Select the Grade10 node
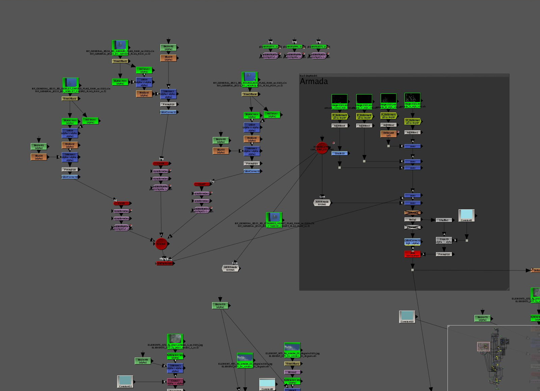Viewport: 540px width, 391px height. coord(340,153)
